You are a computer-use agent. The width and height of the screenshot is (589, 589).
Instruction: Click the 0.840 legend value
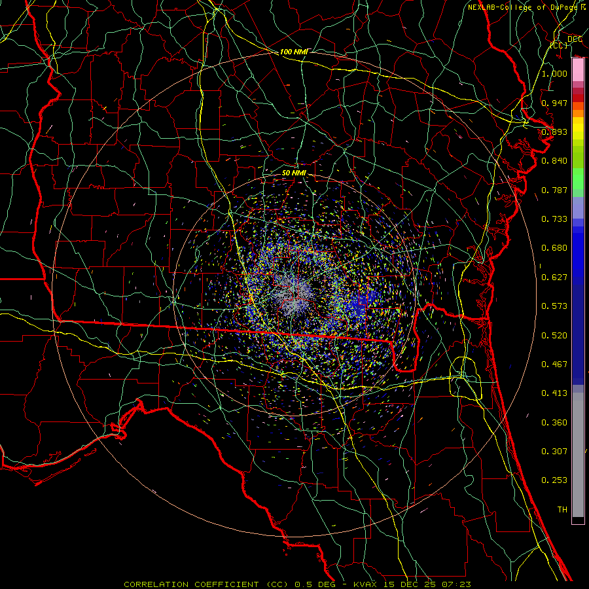click(554, 160)
